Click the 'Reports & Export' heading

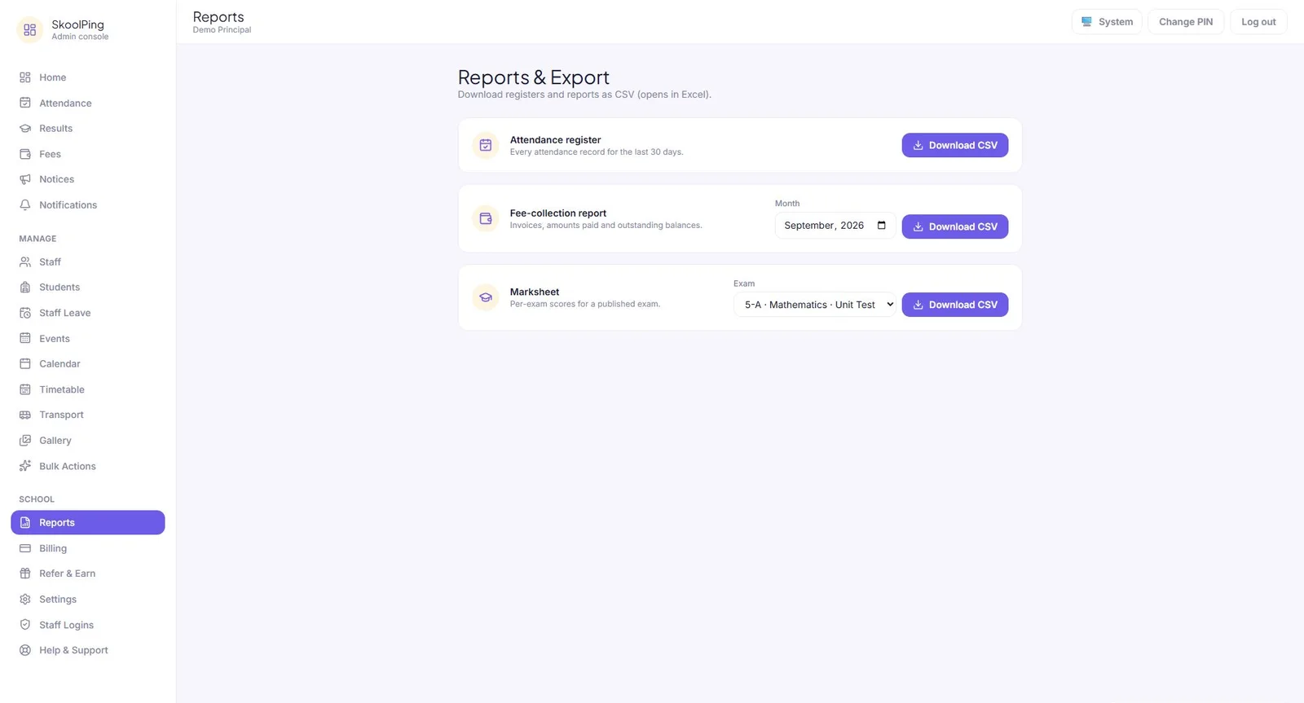click(x=534, y=77)
